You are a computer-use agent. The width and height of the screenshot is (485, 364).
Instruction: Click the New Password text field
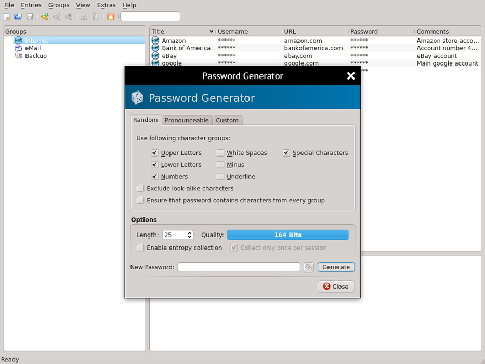(239, 267)
